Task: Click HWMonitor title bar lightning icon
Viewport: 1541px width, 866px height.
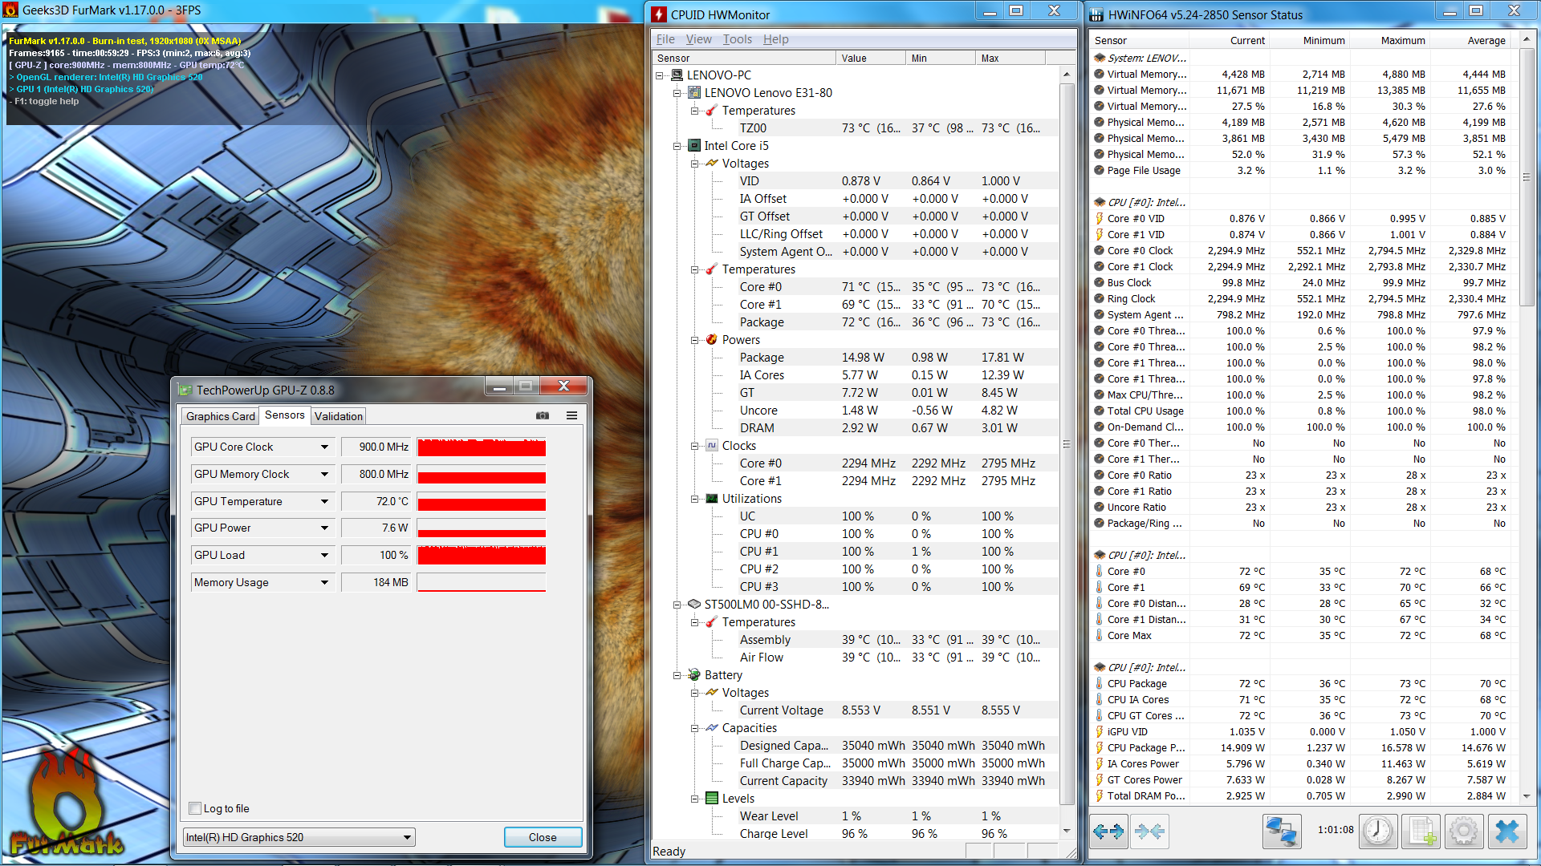Action: tap(659, 14)
